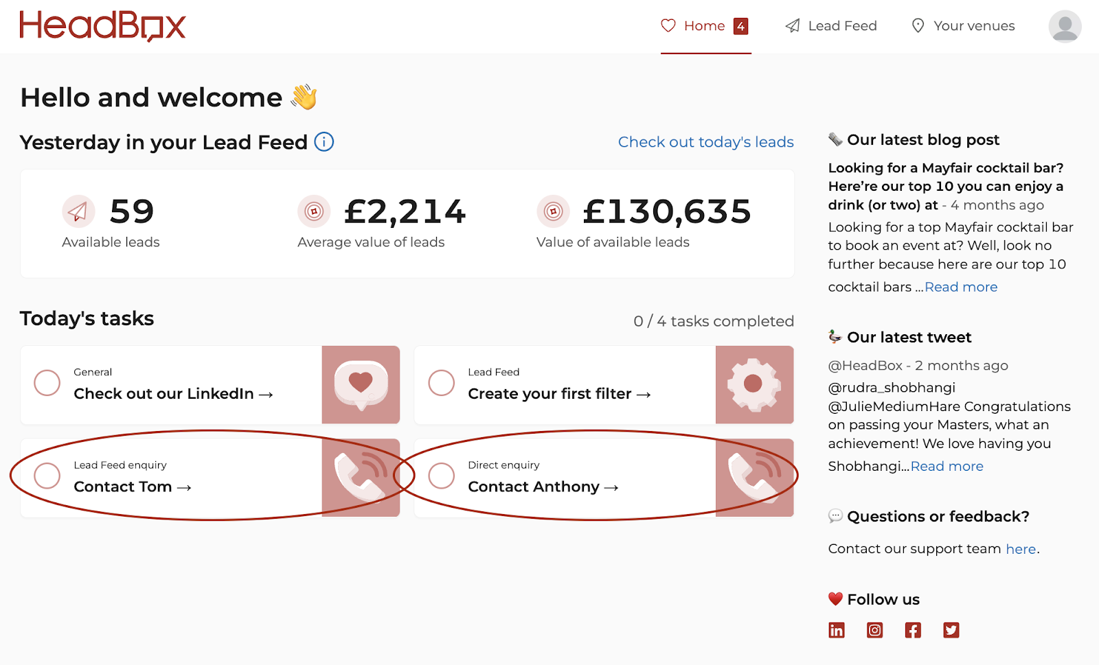Screen dimensions: 1099x665
Task: Select the Home tab
Action: [x=705, y=26]
